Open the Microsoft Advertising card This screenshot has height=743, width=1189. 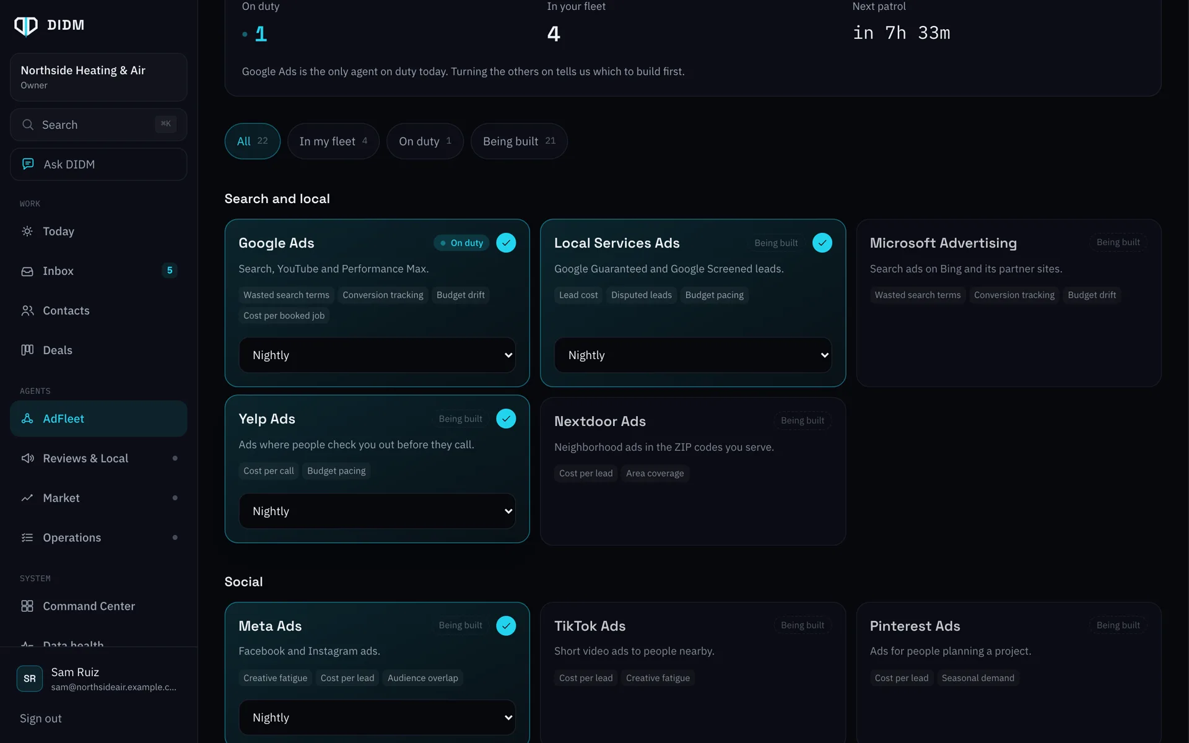pyautogui.click(x=1008, y=303)
